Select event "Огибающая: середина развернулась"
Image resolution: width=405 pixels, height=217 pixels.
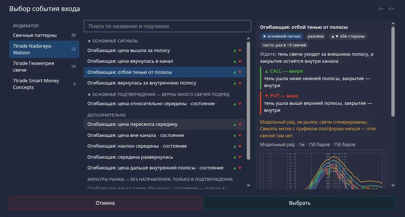tap(165, 157)
